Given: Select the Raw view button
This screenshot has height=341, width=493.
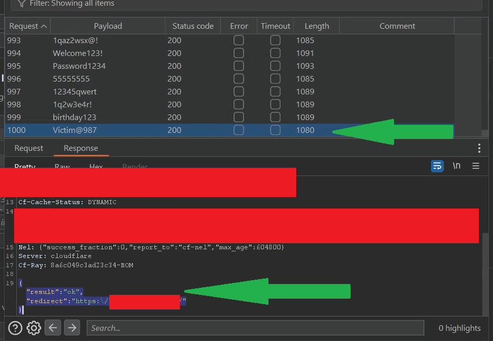Looking at the screenshot, I should click(x=62, y=166).
